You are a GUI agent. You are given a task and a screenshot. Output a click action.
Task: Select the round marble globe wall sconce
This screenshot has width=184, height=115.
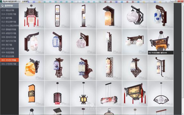[x=135, y=16]
